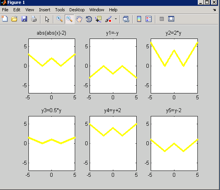Viewport: 220px width, 190px height.
Task: Open the View menu
Action: (30, 10)
